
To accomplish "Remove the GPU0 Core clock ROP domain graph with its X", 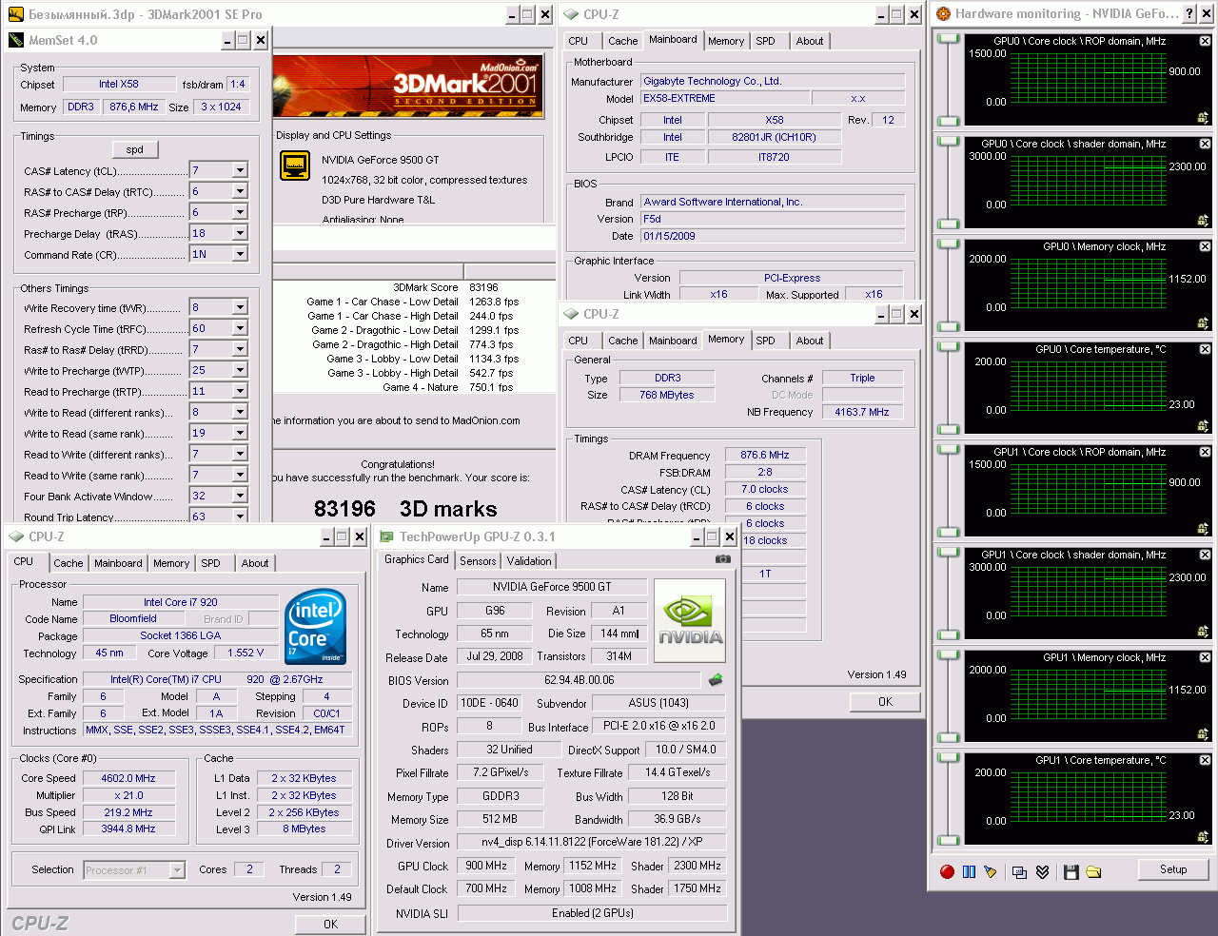I will tap(1205, 41).
